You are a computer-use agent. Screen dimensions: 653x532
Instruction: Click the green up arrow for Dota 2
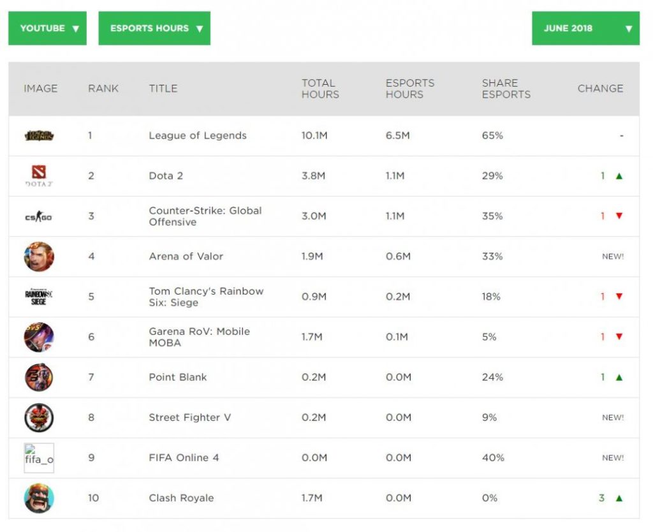click(x=619, y=176)
